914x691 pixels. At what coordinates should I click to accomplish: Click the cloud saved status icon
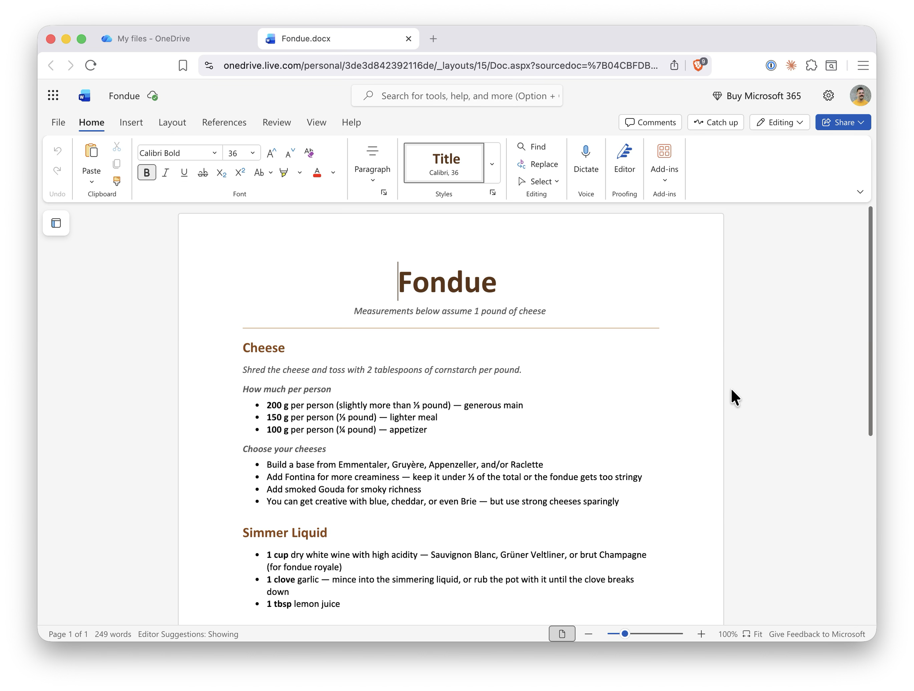coord(153,96)
